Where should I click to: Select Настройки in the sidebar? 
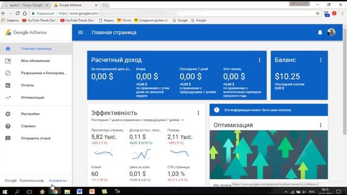pos(36,114)
